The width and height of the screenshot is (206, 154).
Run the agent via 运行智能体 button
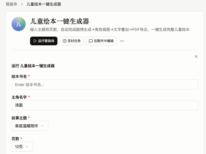tap(44, 41)
